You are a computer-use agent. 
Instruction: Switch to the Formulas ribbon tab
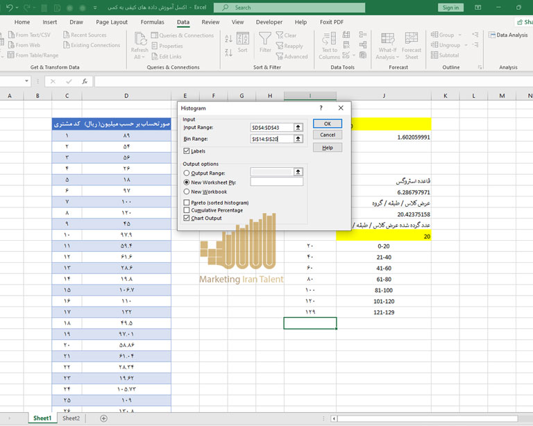pos(152,22)
